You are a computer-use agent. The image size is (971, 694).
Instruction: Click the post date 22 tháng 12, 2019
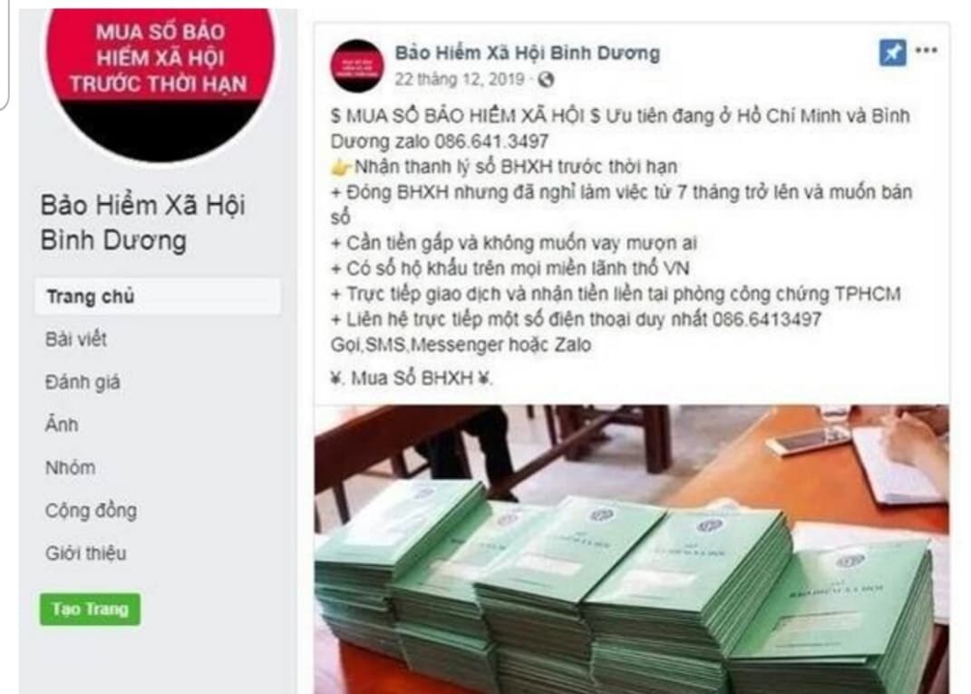[460, 79]
